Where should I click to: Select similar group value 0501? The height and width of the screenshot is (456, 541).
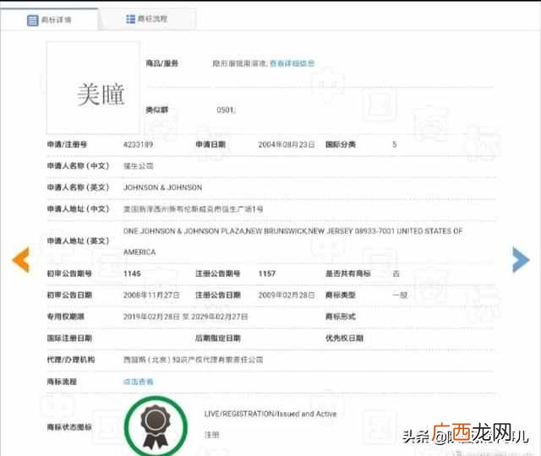(226, 110)
